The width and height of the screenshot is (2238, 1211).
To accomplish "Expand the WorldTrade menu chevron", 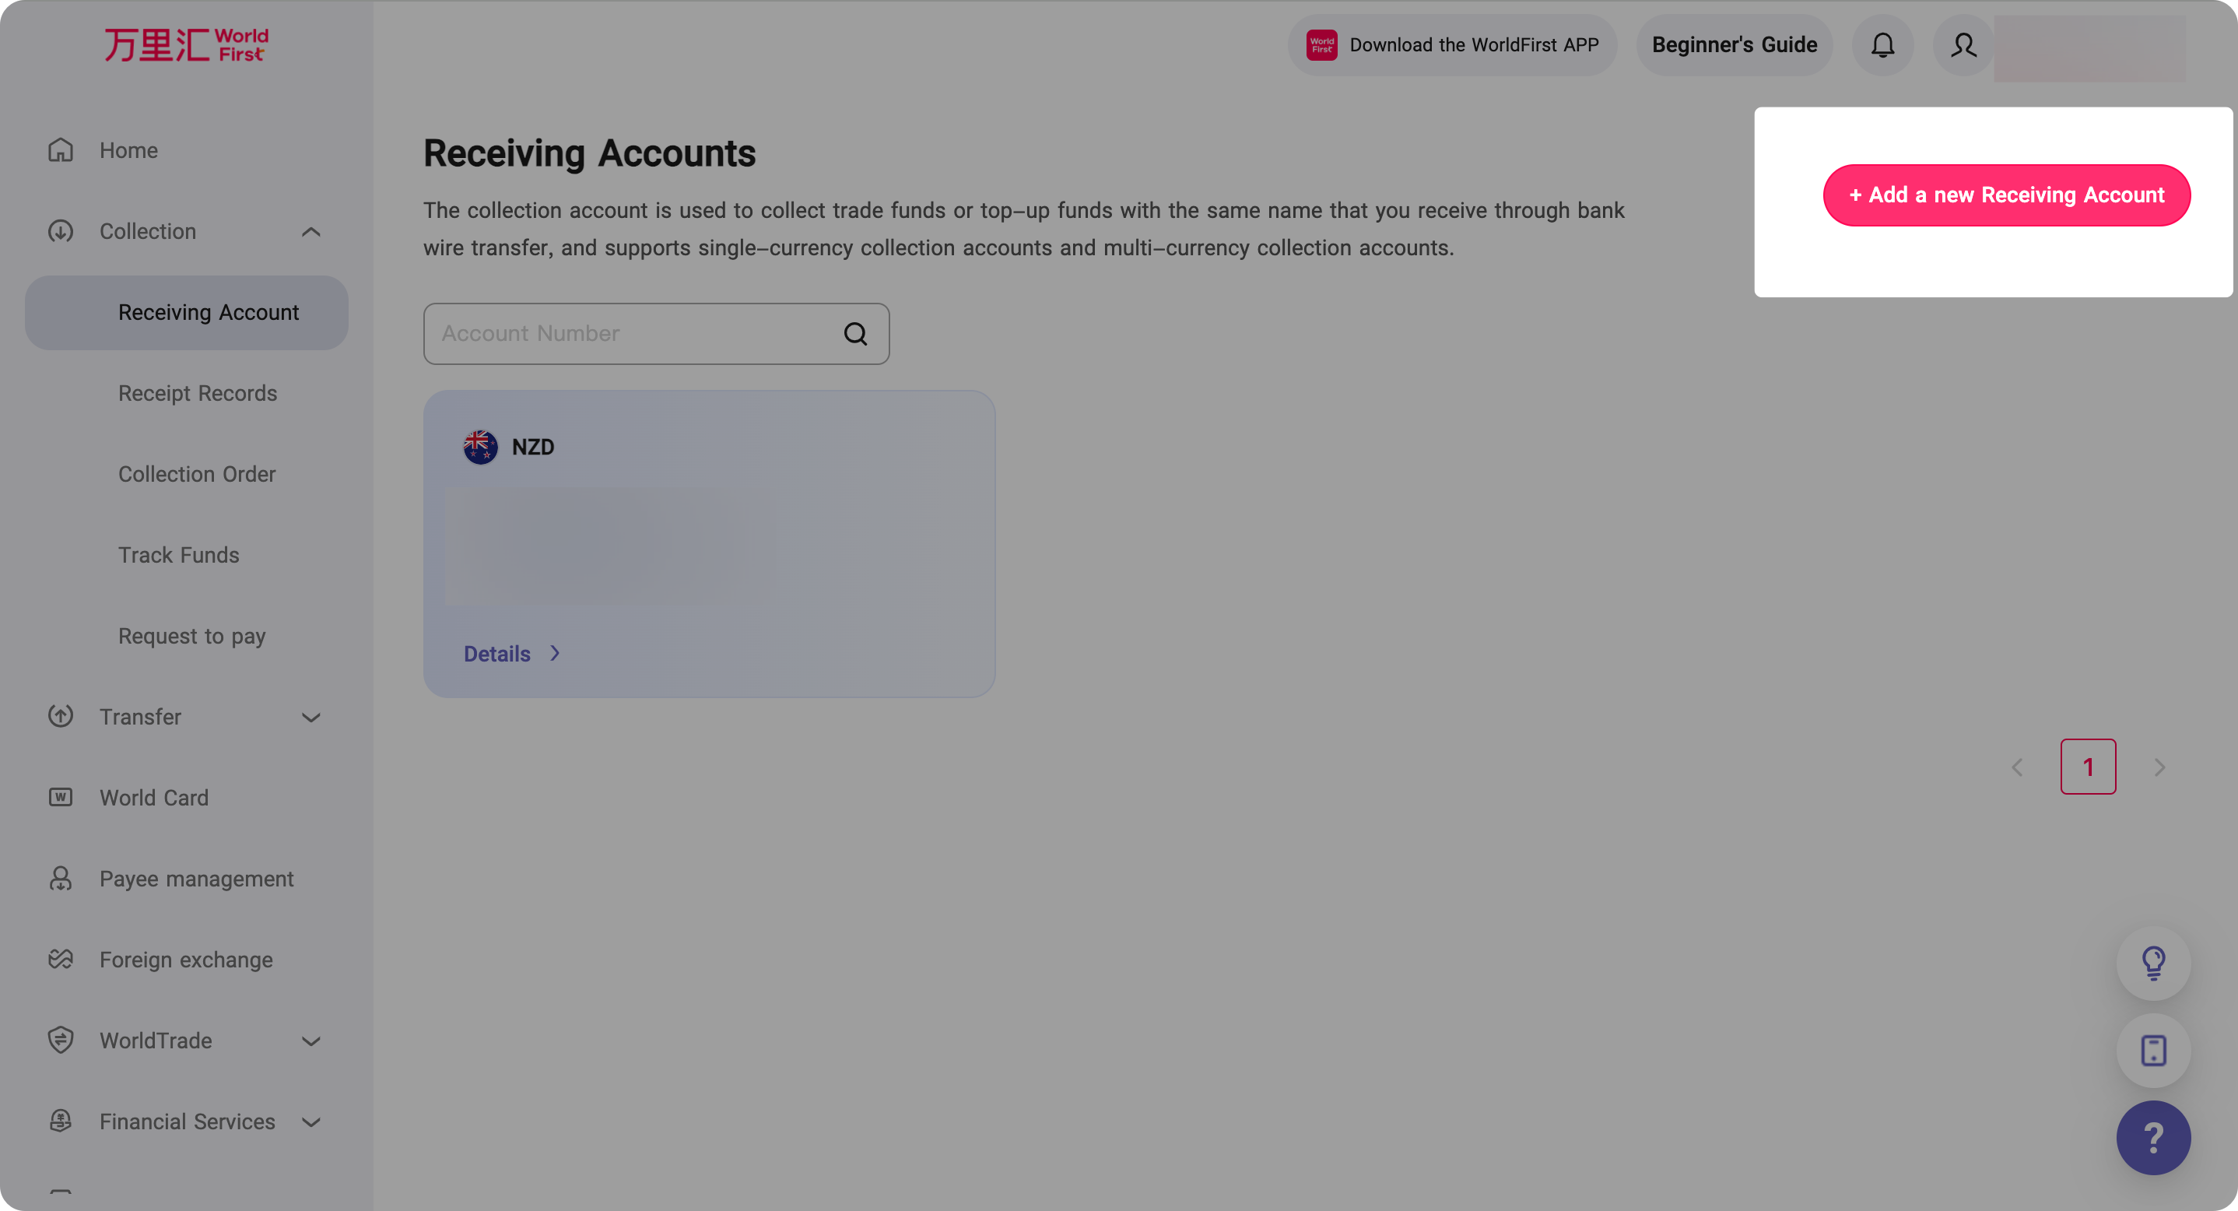I will 311,1041.
